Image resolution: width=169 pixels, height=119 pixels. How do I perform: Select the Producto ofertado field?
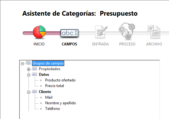tap(60, 80)
